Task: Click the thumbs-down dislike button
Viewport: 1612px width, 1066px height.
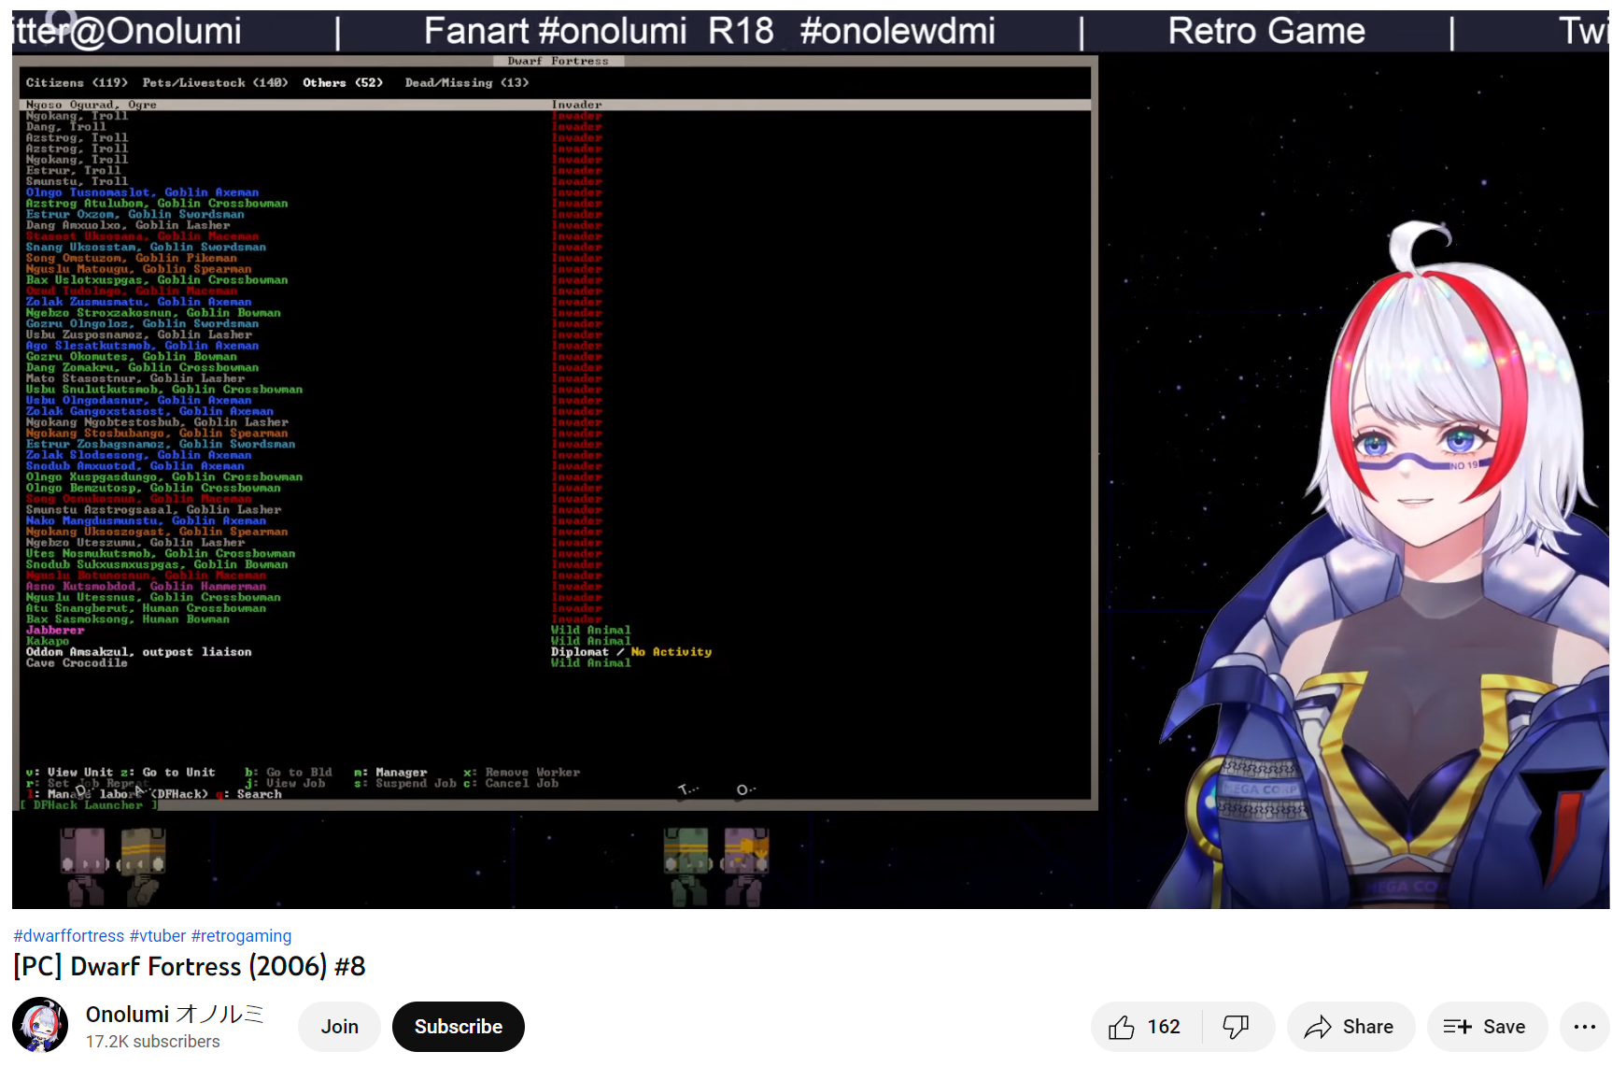Action: click(x=1237, y=1027)
